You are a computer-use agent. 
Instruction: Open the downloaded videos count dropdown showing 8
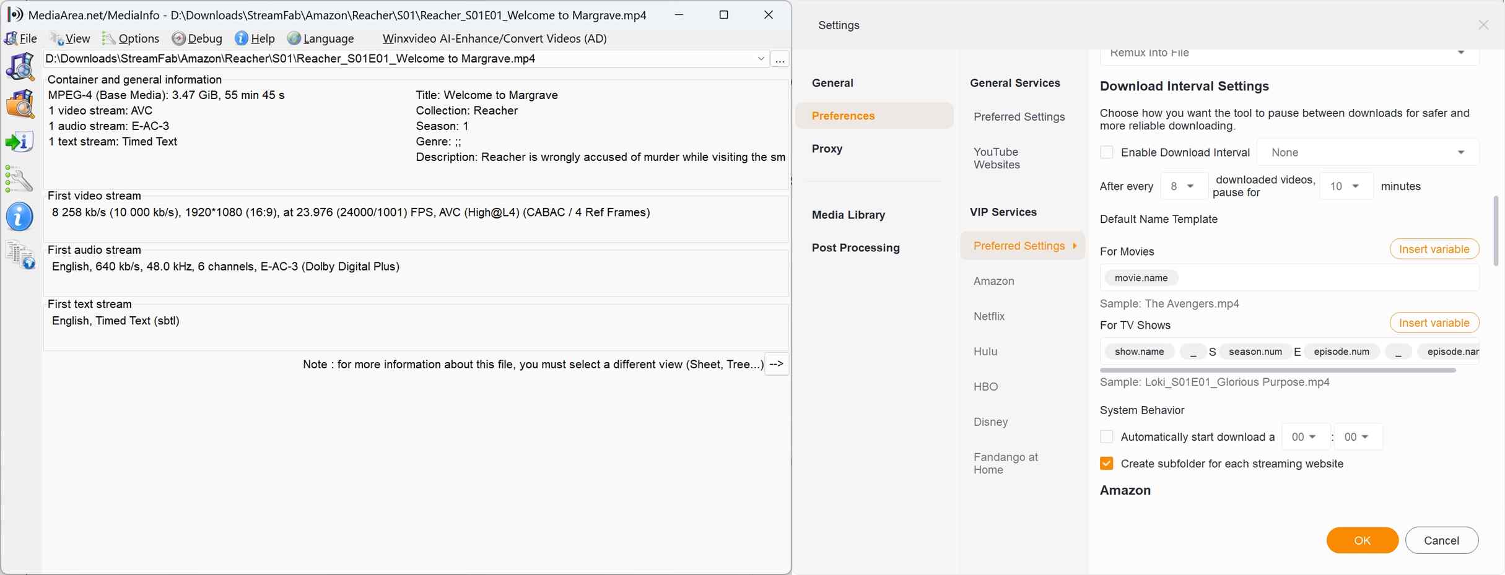click(x=1184, y=186)
